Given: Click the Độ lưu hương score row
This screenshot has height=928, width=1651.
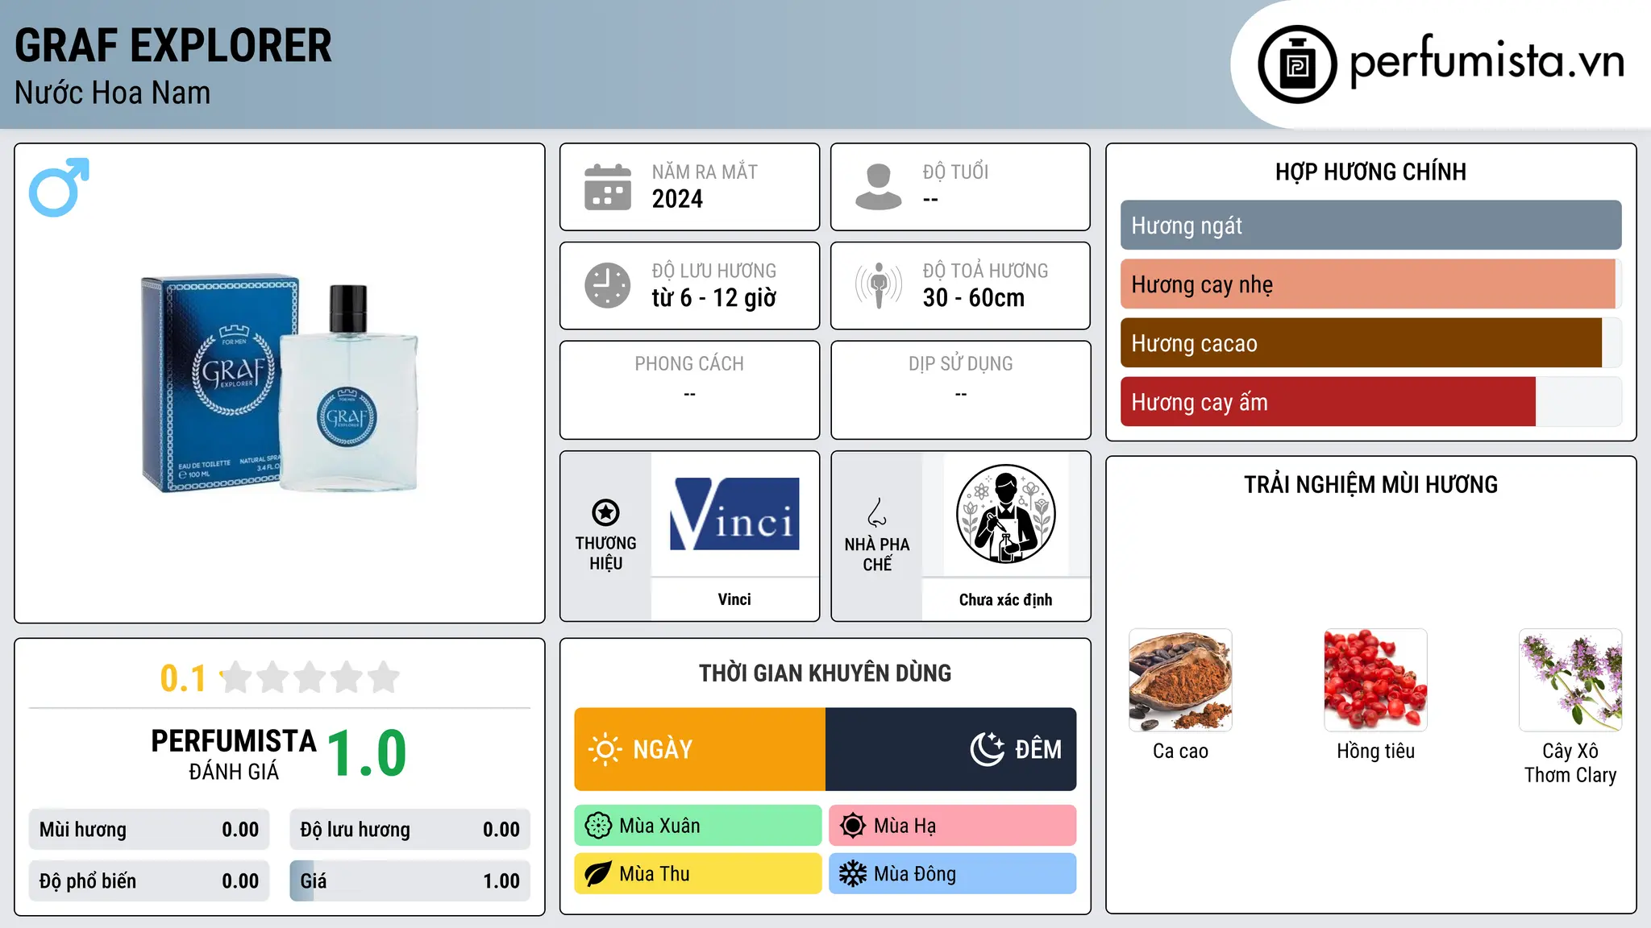Looking at the screenshot, I should 410,830.
